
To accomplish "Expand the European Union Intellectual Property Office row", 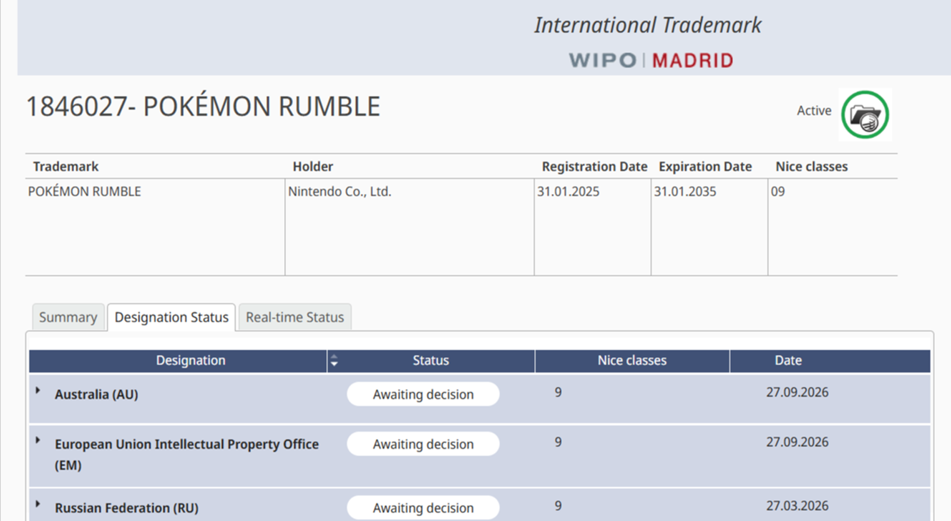I will [x=38, y=441].
